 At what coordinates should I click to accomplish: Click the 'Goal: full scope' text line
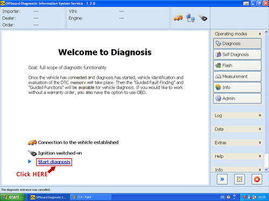tap(67, 68)
